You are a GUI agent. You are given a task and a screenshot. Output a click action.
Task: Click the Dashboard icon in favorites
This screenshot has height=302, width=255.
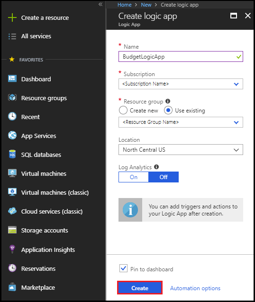(x=12, y=79)
